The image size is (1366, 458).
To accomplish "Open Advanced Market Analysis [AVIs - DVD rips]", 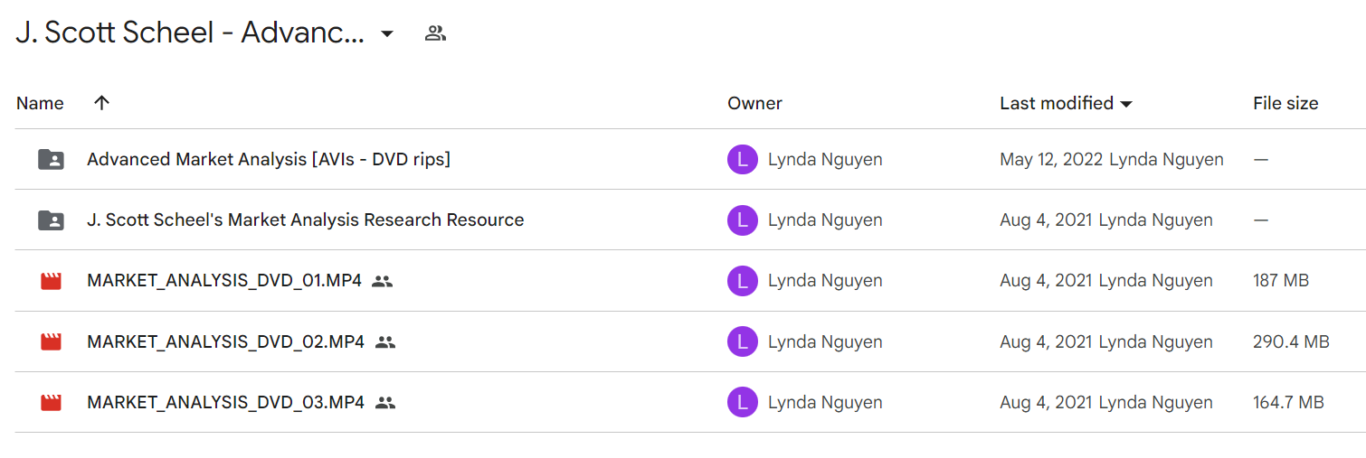I will (269, 160).
